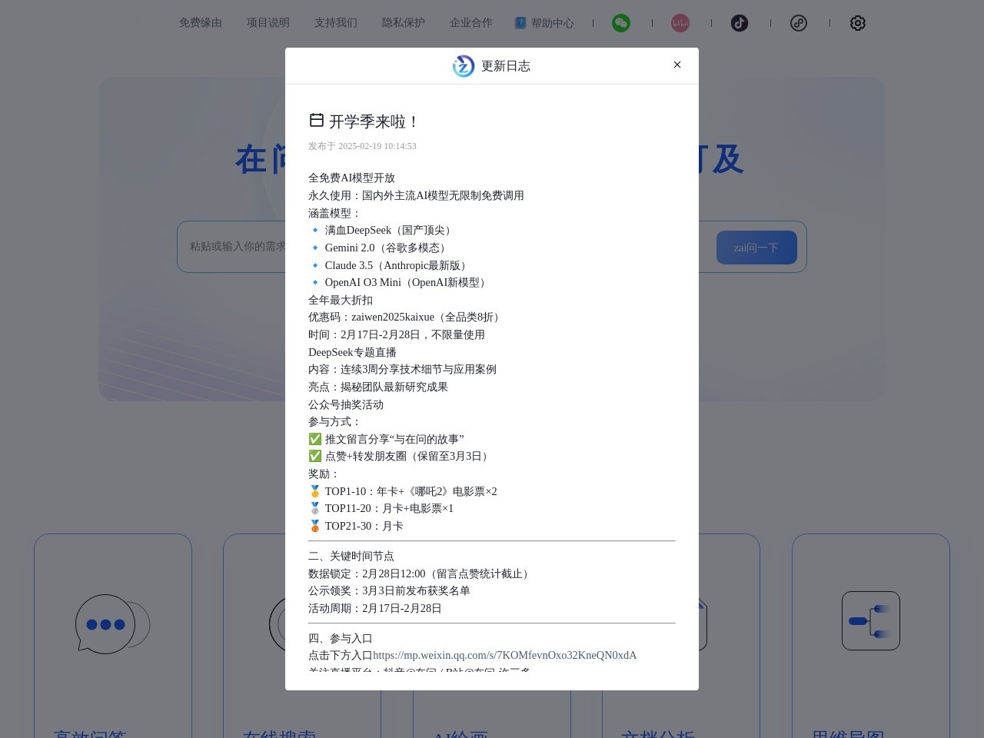984x738 pixels.
Task: Click the chat bubble icon on 高效问答 card
Action: [x=113, y=624]
